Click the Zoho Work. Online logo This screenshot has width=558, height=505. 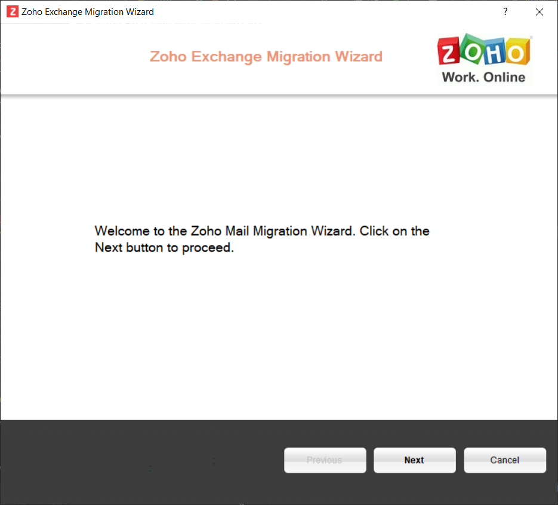(x=484, y=59)
